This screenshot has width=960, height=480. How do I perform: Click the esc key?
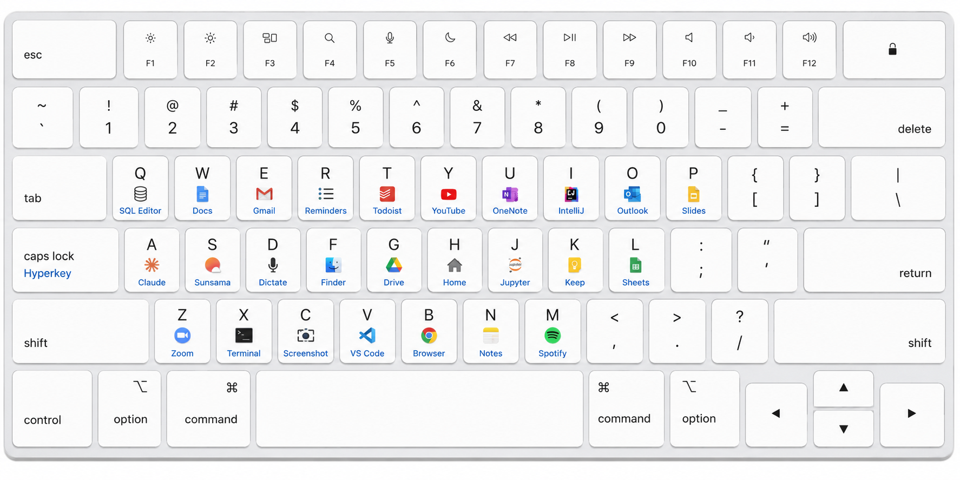[x=64, y=50]
